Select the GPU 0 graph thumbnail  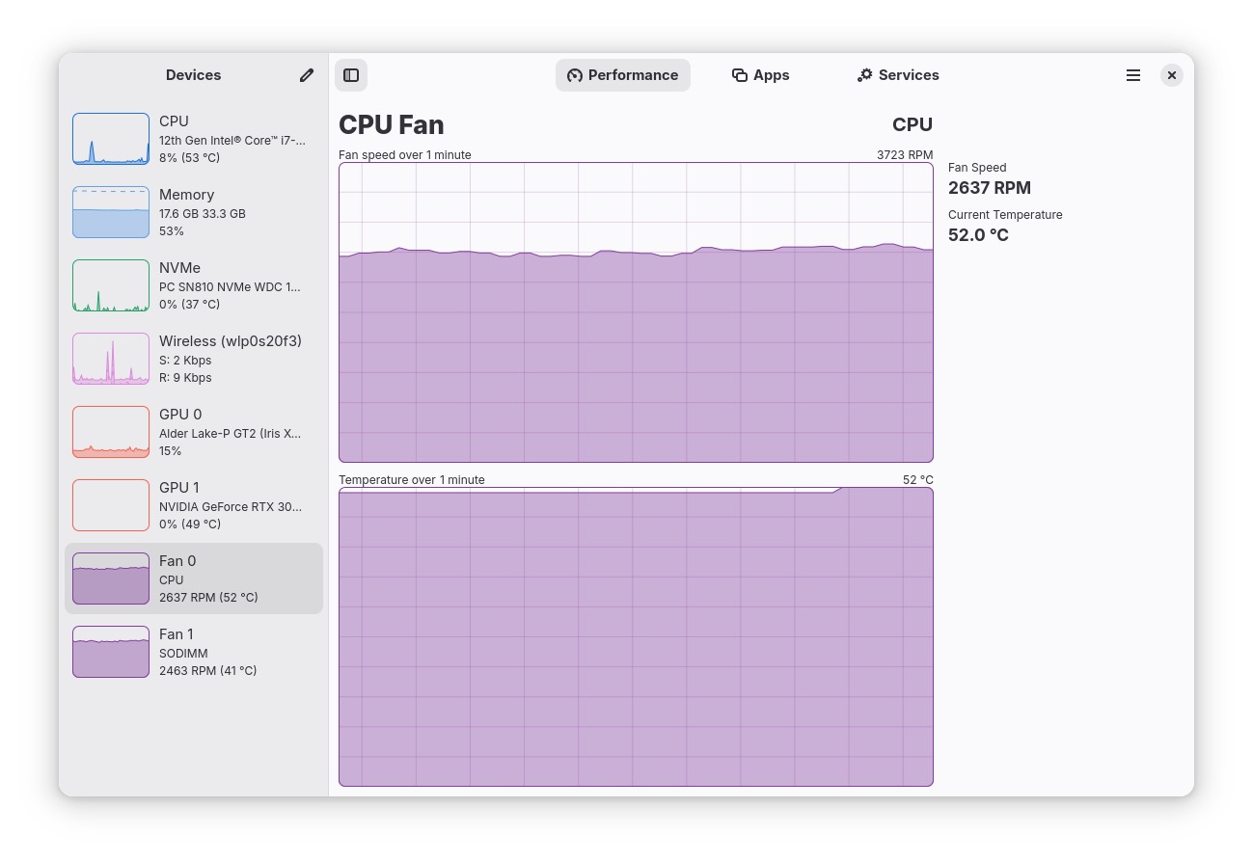coord(111,432)
